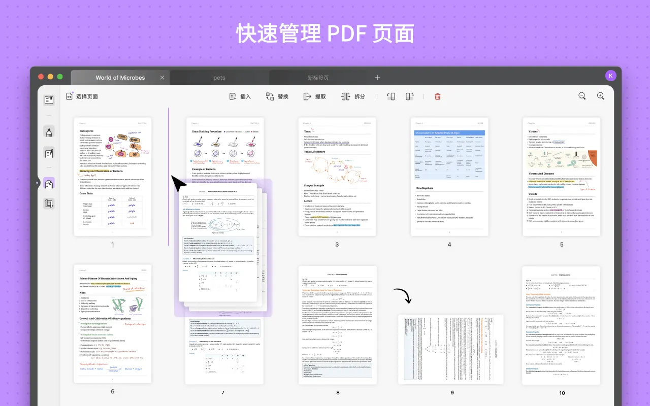Click the 插入 insert button

point(240,96)
